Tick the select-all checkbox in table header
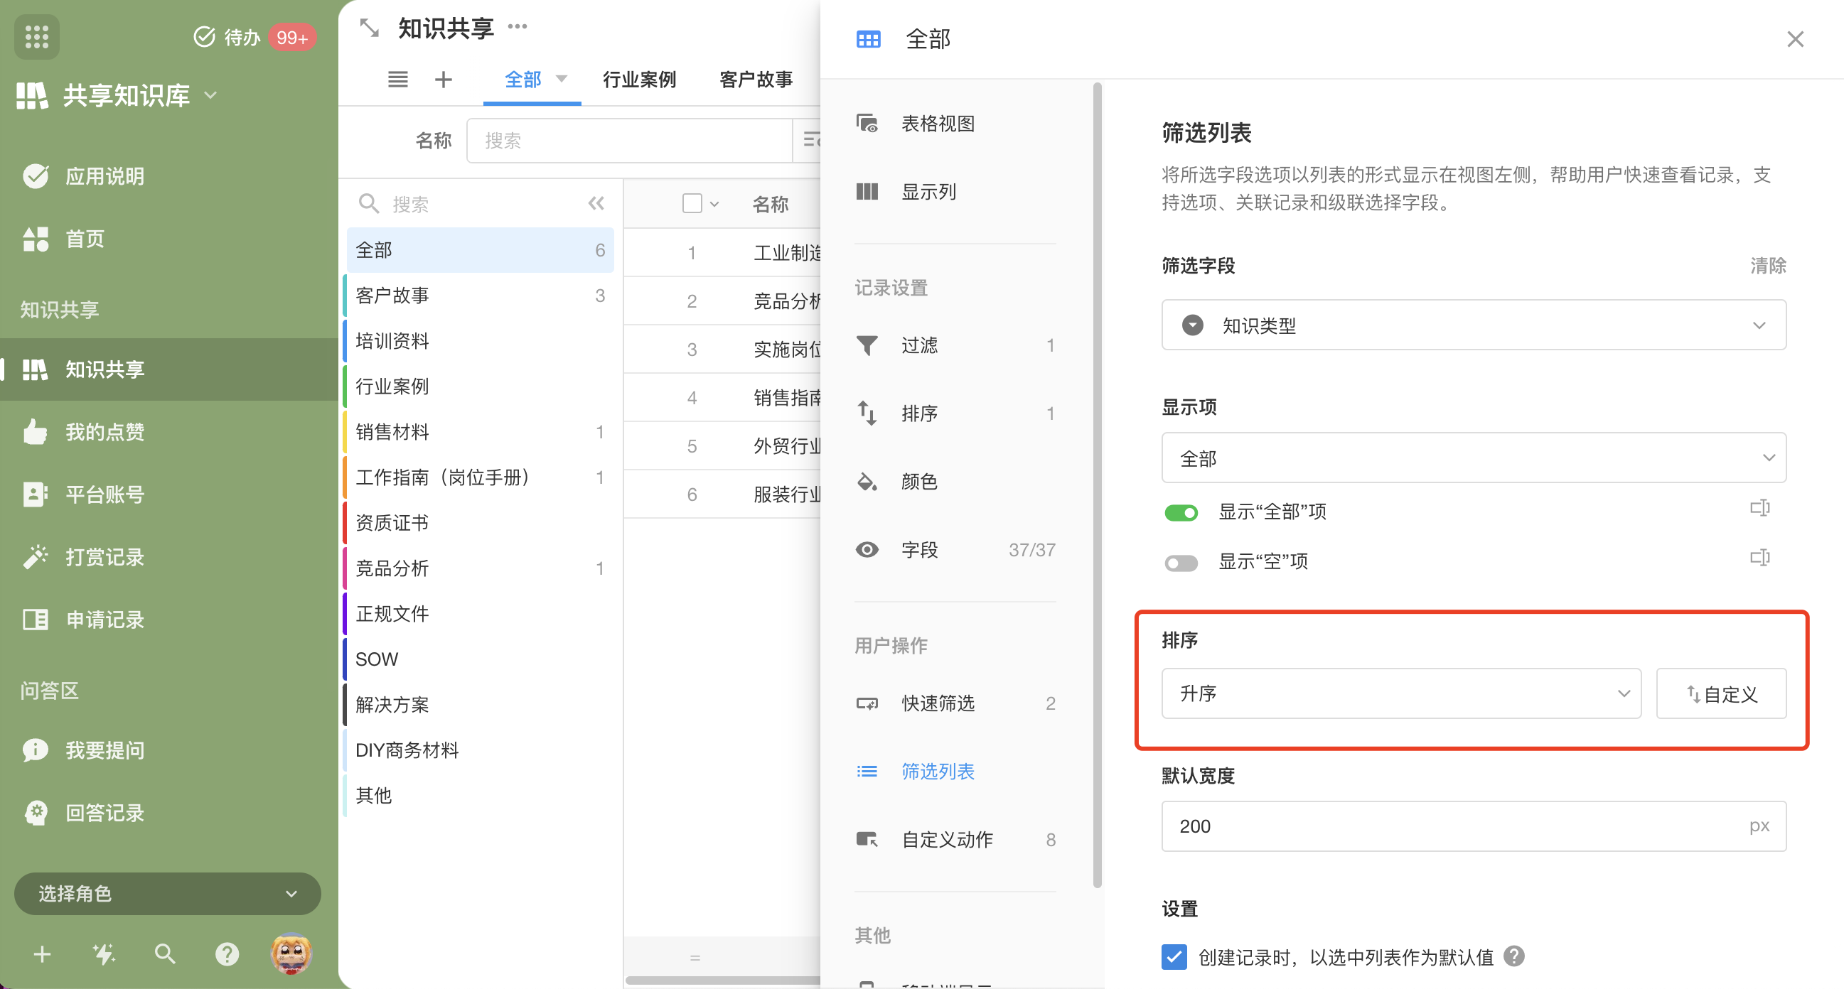Viewport: 1844px width, 989px height. tap(692, 203)
